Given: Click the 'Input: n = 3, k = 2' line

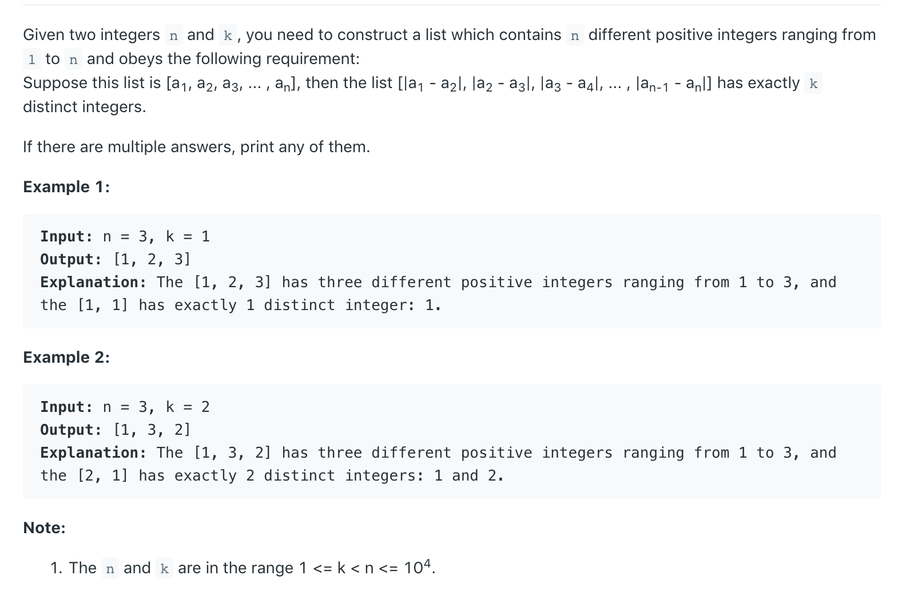Looking at the screenshot, I should [125, 407].
